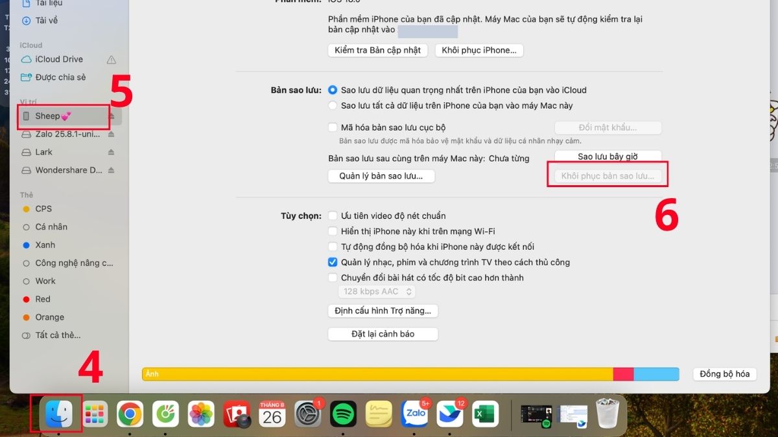This screenshot has width=778, height=437.
Task: Eject the Lark volume
Action: click(x=111, y=152)
